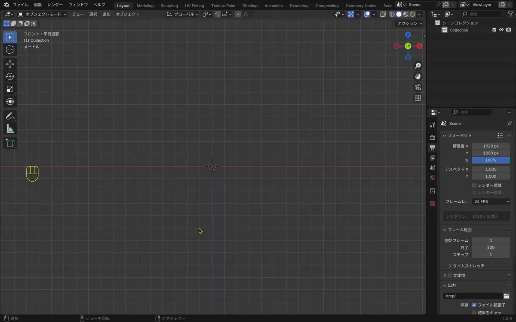The width and height of the screenshot is (516, 322).
Task: Select the Rotate tool
Action: (10, 76)
